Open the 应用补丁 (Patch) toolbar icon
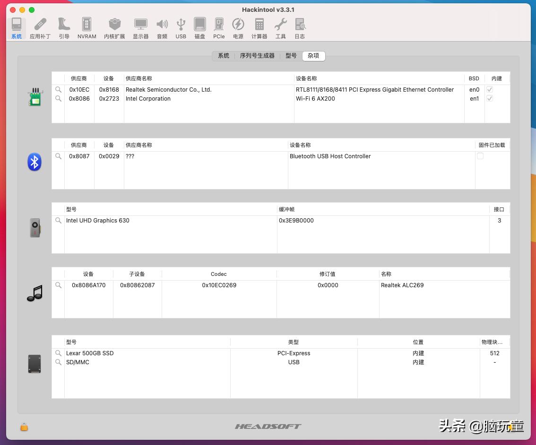 pyautogui.click(x=40, y=28)
